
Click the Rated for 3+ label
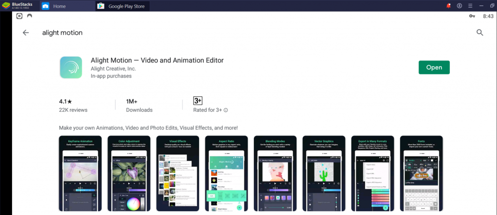[208, 110]
